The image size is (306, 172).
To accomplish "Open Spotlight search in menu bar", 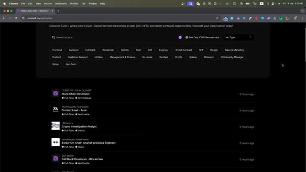I will (268, 3).
